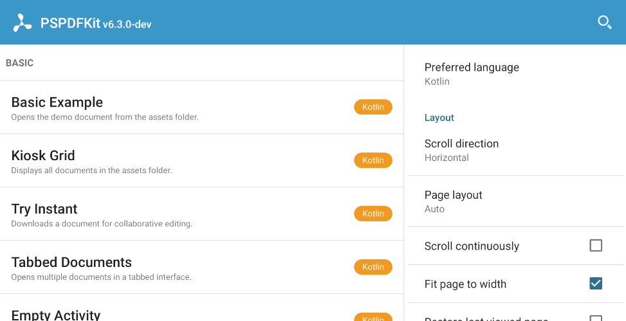Uncheck the Fit page to width checkbox
Screen dimensions: 626x321
point(596,284)
